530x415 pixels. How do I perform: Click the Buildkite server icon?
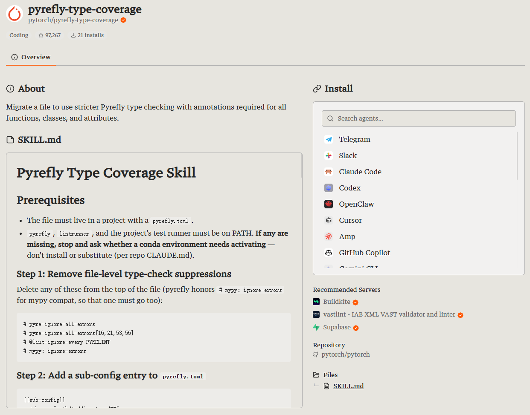pos(316,302)
